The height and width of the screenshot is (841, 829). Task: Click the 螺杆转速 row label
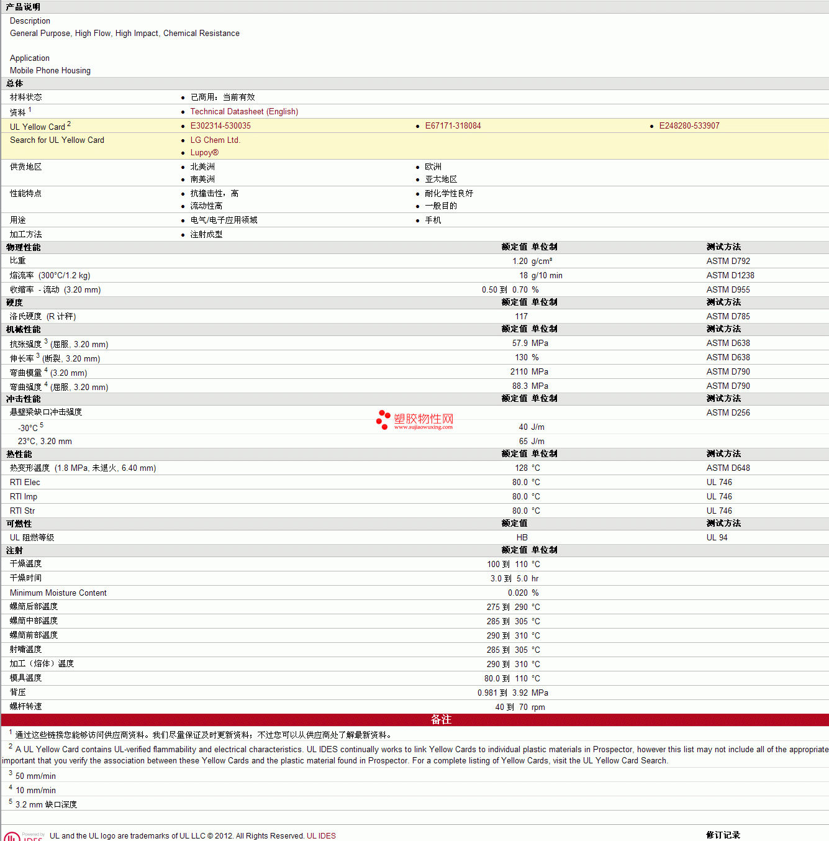25,707
